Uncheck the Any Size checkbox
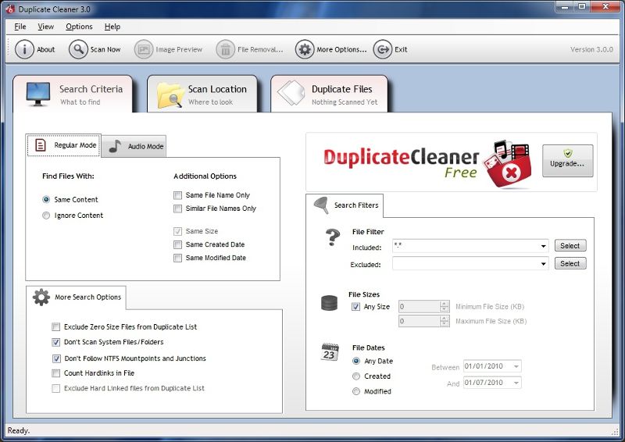 [x=356, y=307]
